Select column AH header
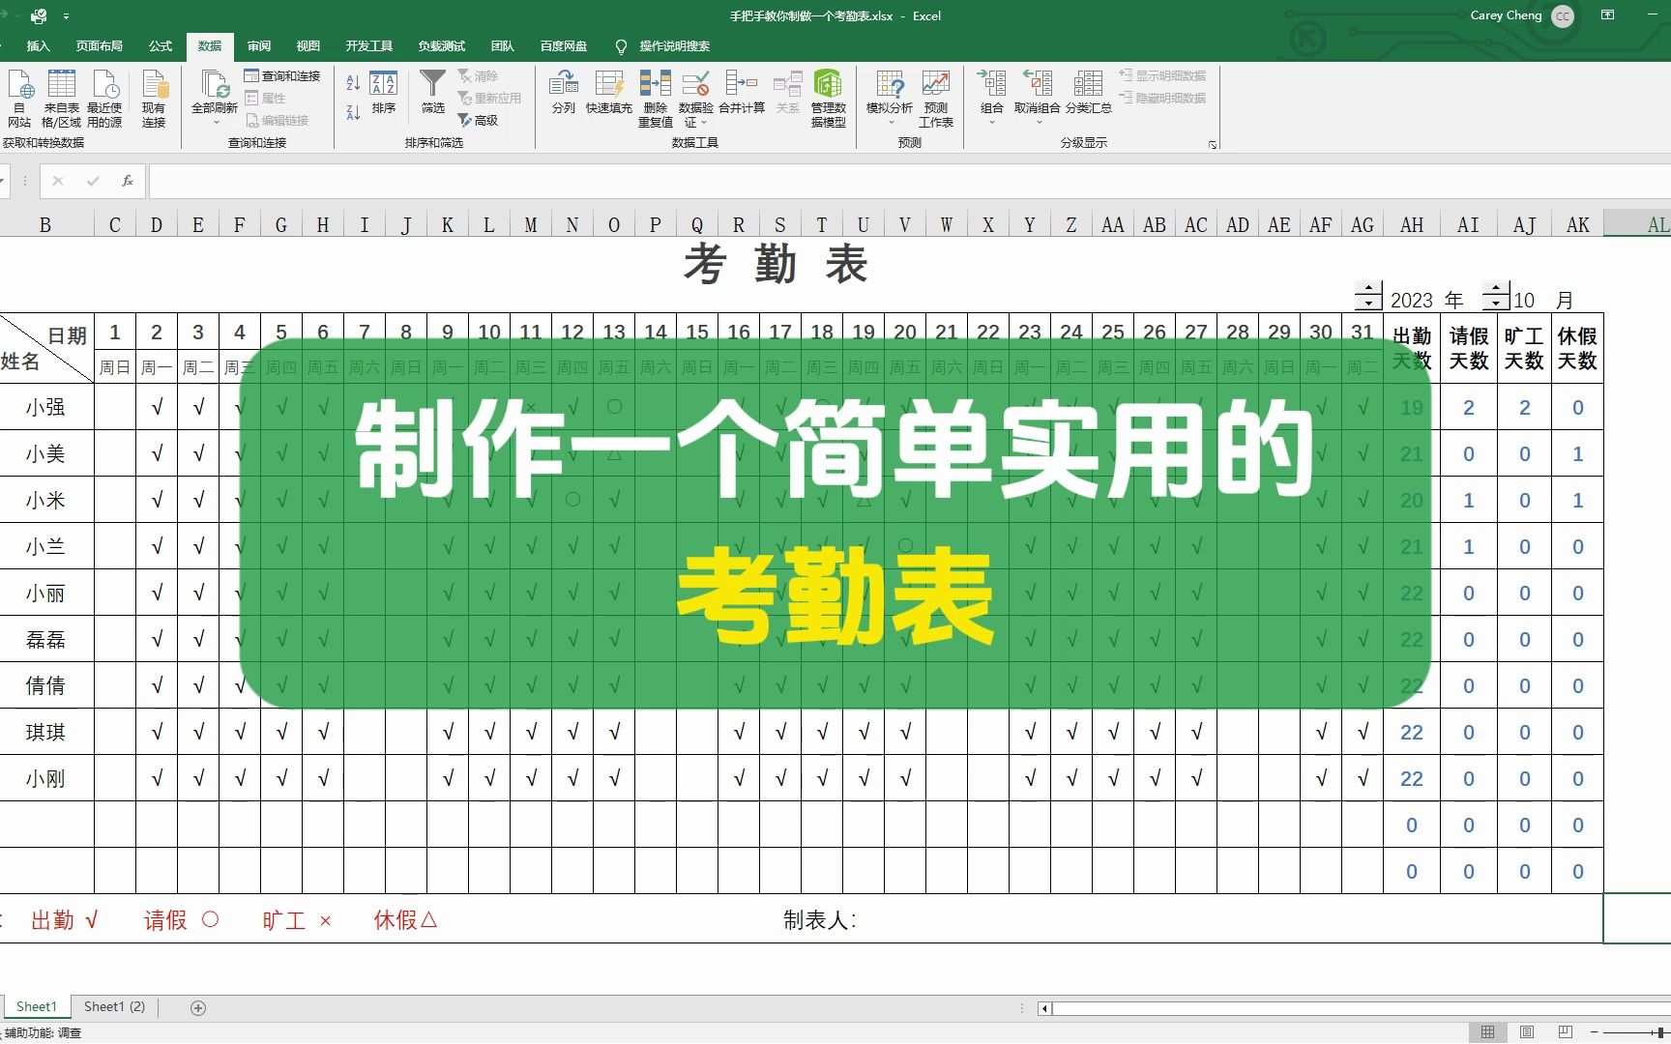This screenshot has width=1671, height=1044. 1412,225
